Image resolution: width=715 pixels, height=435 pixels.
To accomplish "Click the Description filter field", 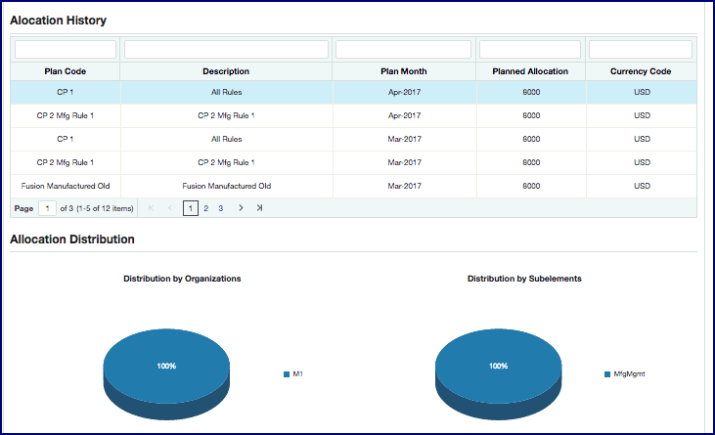I will click(226, 49).
